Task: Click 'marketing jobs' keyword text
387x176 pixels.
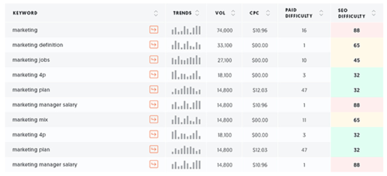Action: coord(31,60)
